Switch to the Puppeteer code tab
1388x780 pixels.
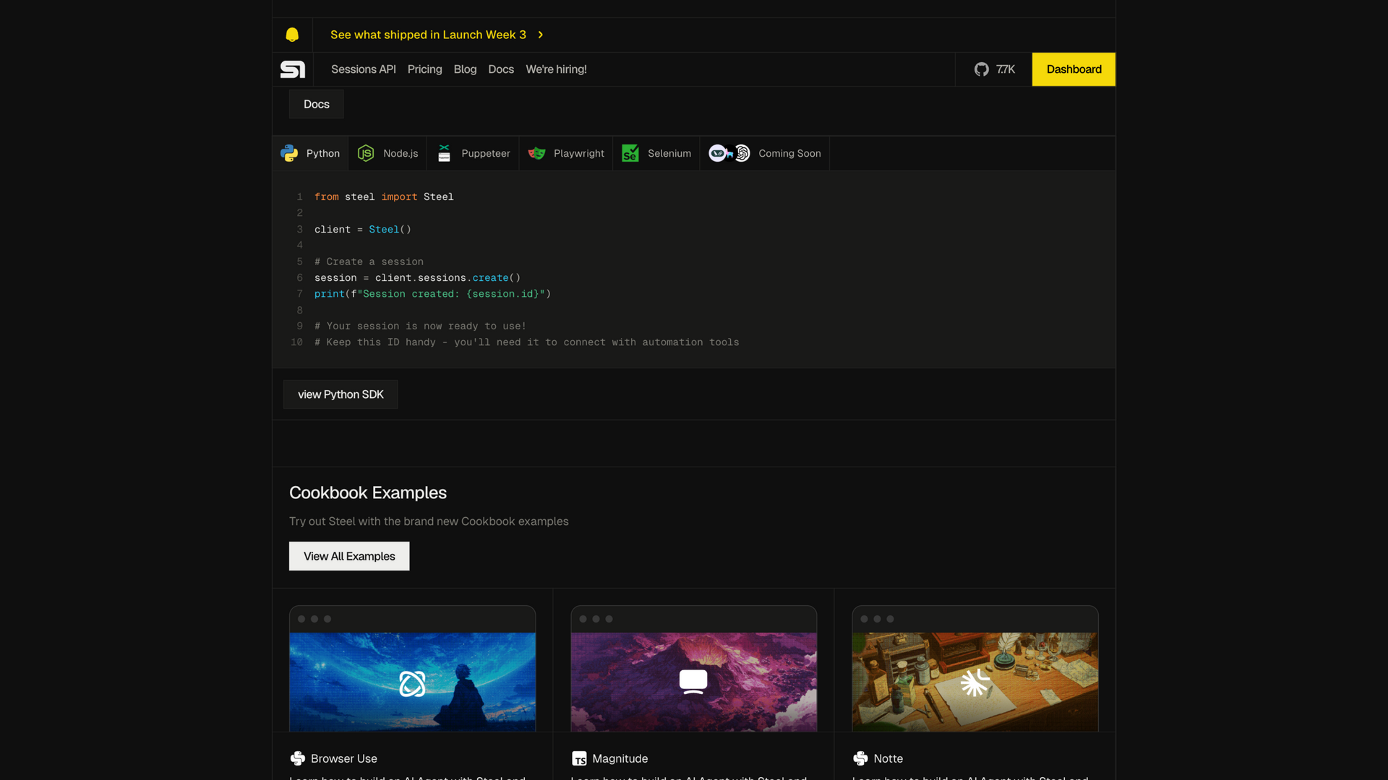[473, 153]
